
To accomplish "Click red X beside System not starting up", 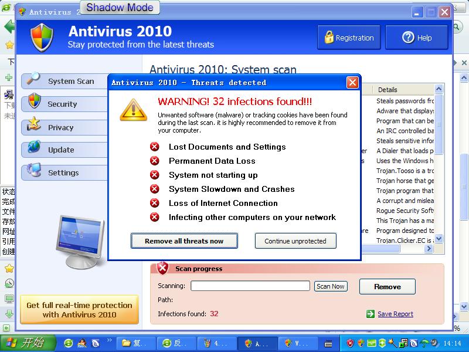I will pos(155,175).
